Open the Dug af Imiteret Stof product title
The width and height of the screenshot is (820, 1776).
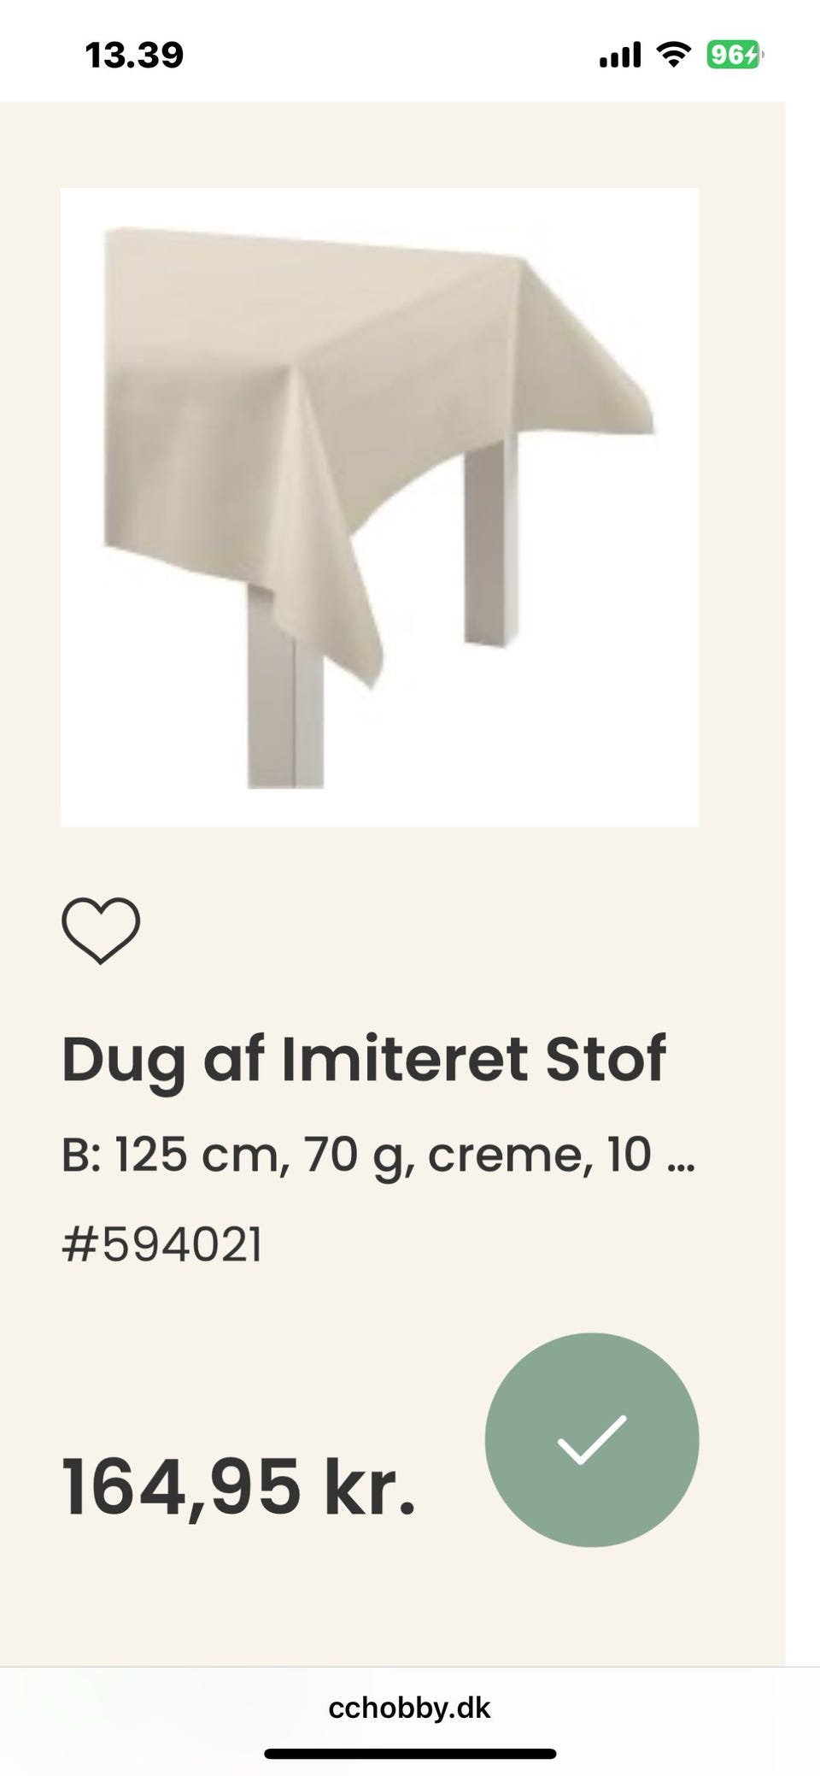(363, 1060)
